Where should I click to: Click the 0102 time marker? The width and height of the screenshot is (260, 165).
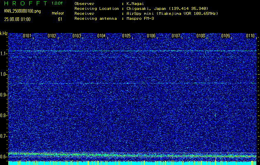point(52,36)
